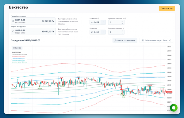Toggle the SRM6 / SPM6 legend series
This screenshot has height=118, width=184.
(x=17, y=52)
